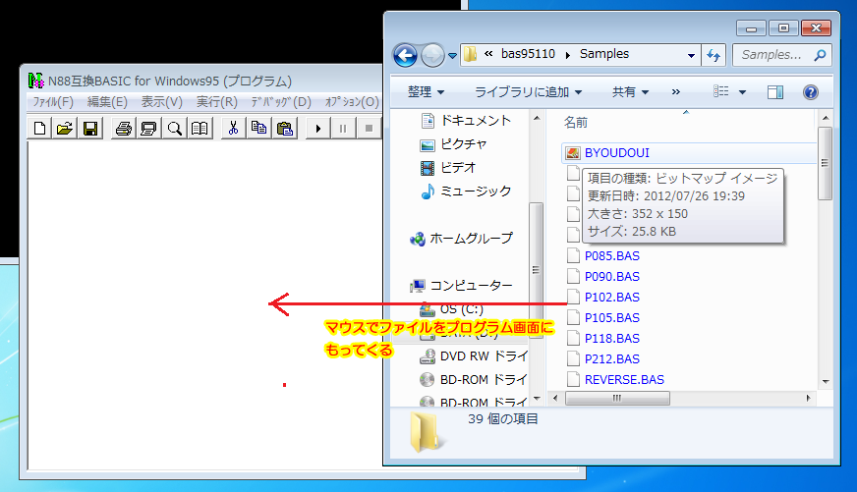857x492 pixels.
Task: Open the デバッグ(D) menu
Action: pyautogui.click(x=281, y=102)
